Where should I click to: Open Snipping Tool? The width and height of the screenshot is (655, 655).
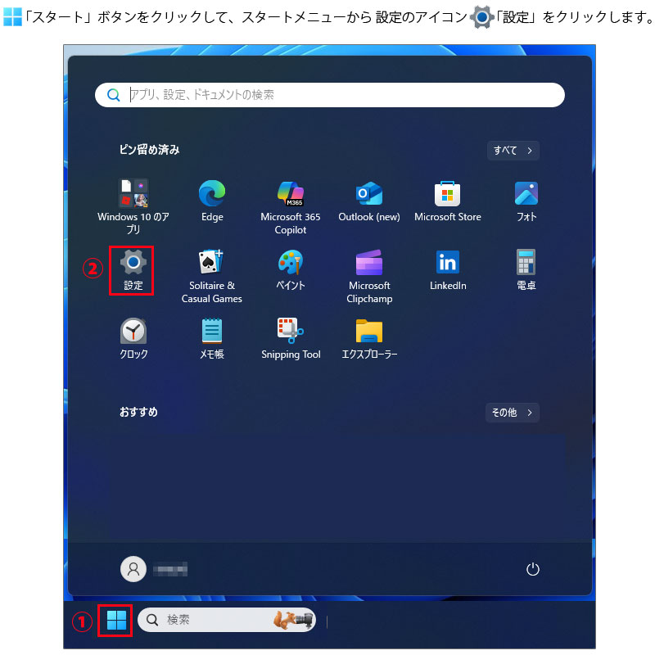[x=291, y=339]
